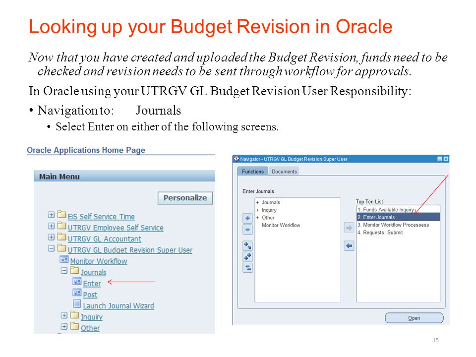Viewport: 476px width, 357px height.
Task: Click the UTRGV Employee Self Service folder icon
Action: pos(61,226)
